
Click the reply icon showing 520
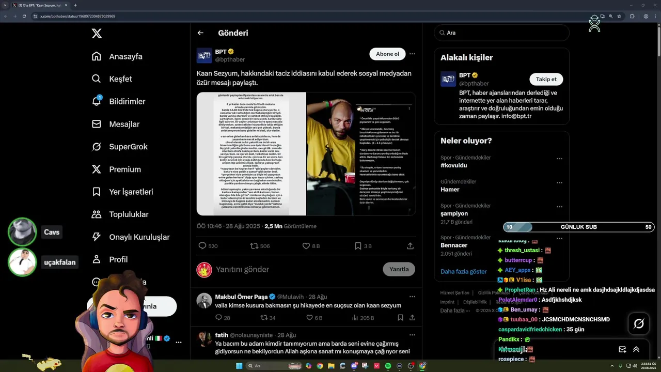(x=202, y=246)
